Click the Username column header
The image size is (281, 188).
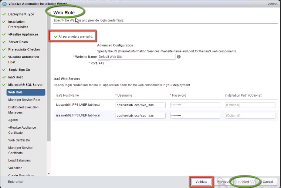pyautogui.click(x=125, y=95)
